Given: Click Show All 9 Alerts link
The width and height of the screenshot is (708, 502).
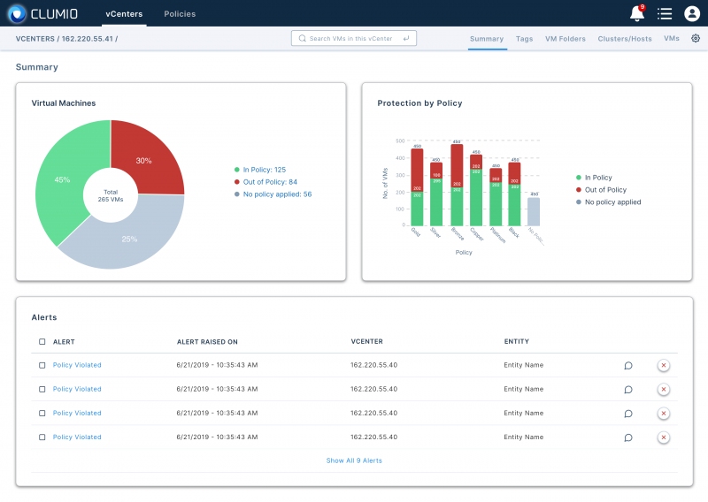Looking at the screenshot, I should coord(354,460).
